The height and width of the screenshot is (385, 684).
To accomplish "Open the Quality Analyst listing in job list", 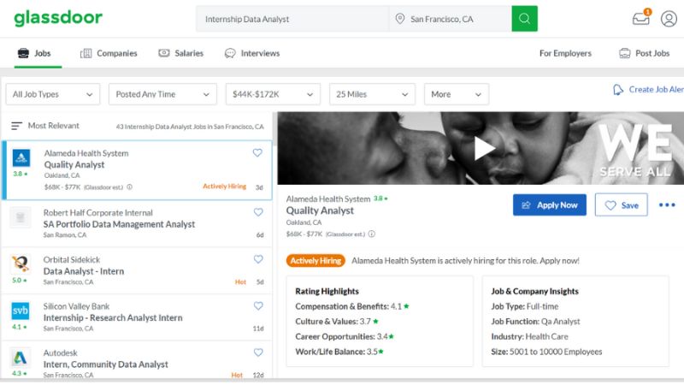I will (137, 170).
